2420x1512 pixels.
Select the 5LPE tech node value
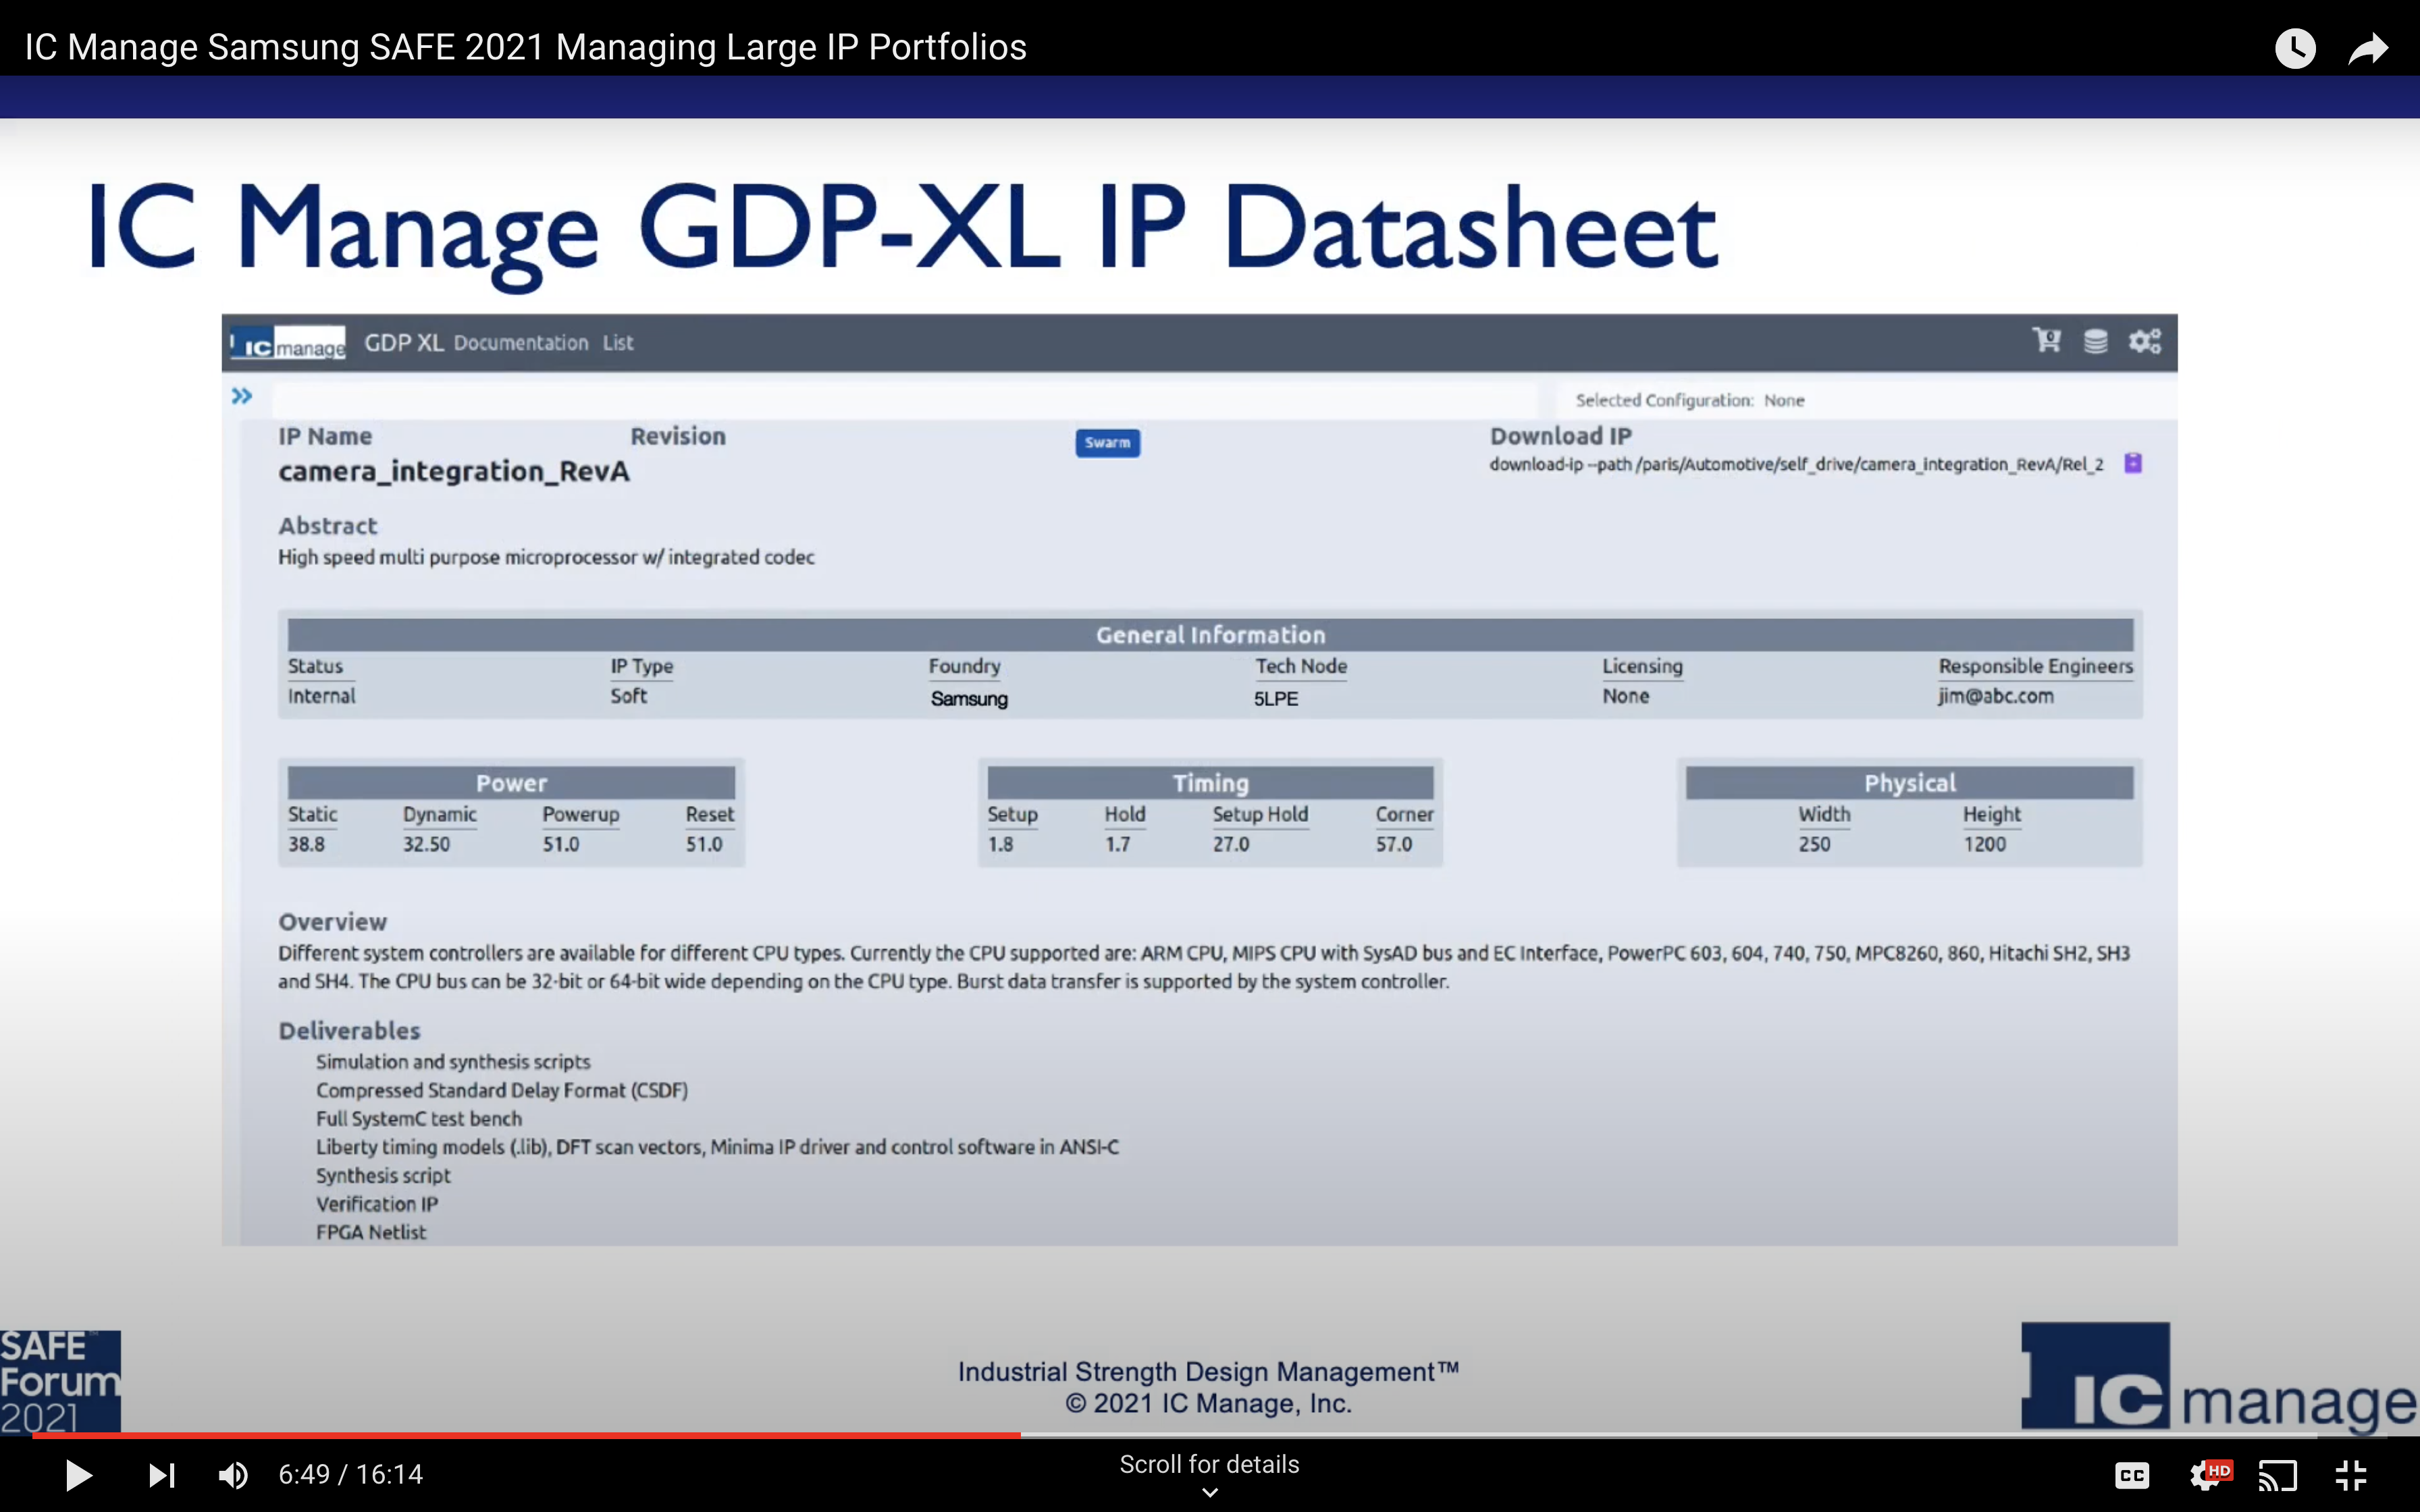click(1276, 699)
